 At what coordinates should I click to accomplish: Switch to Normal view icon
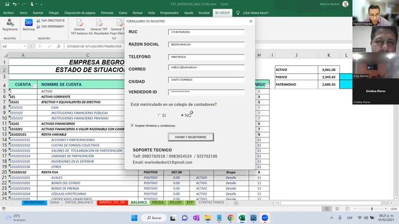click(327, 209)
